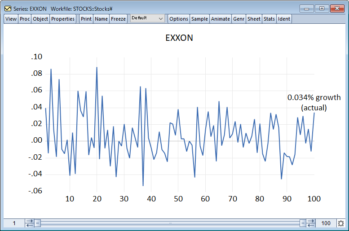
Task: Click the series icon in the title bar
Action: click(8, 9)
